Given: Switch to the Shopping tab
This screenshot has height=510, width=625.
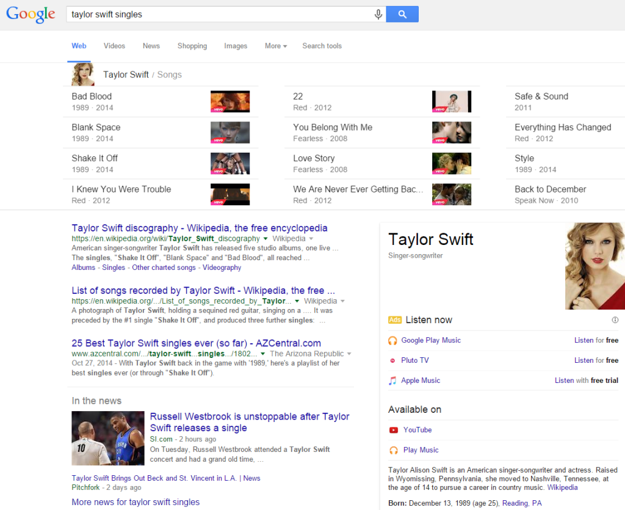Looking at the screenshot, I should [x=192, y=46].
